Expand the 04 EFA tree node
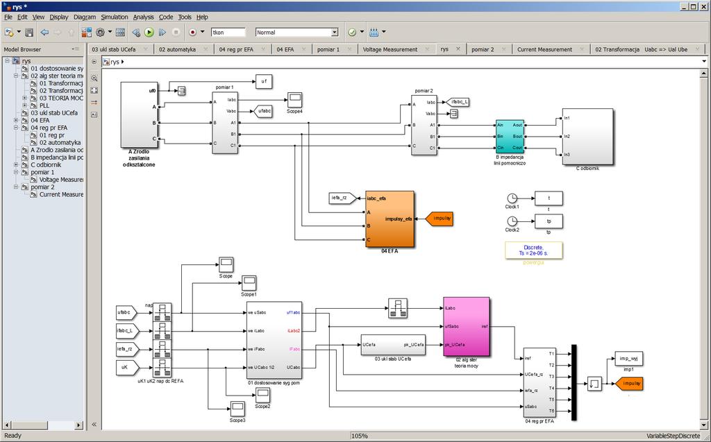This screenshot has width=711, height=442. [17, 120]
